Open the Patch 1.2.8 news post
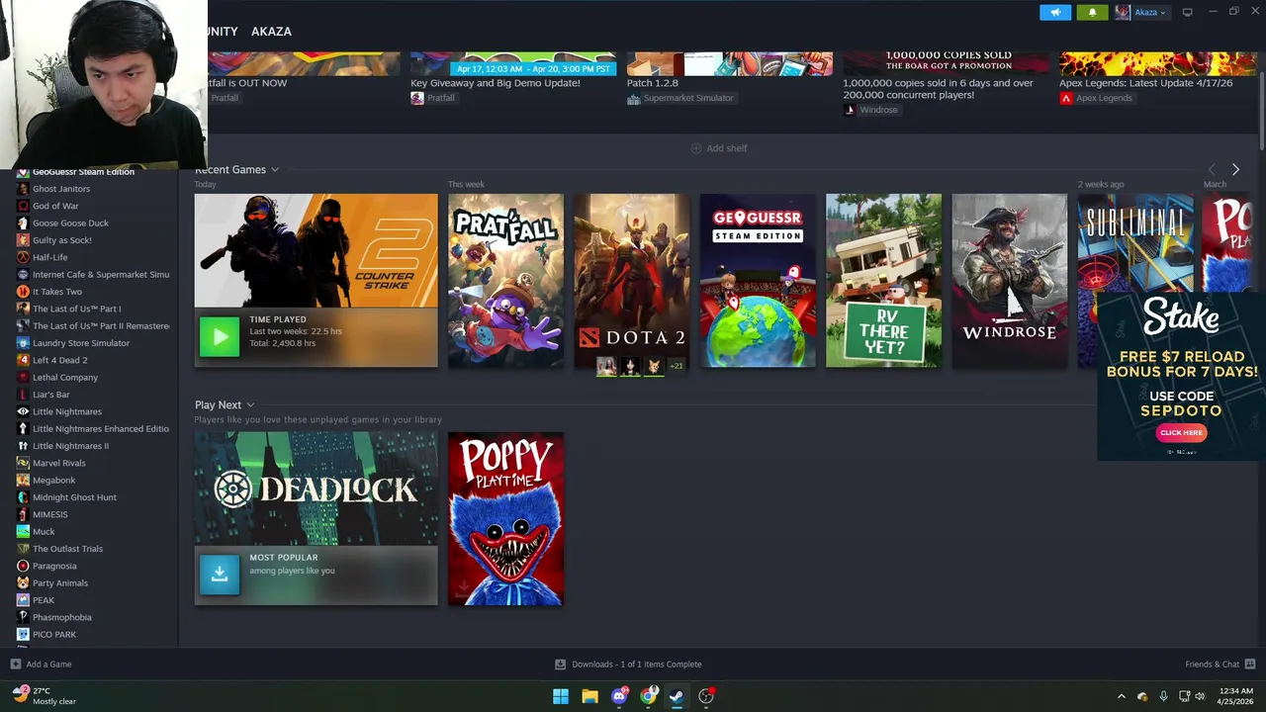The width and height of the screenshot is (1266, 712). 652,83
